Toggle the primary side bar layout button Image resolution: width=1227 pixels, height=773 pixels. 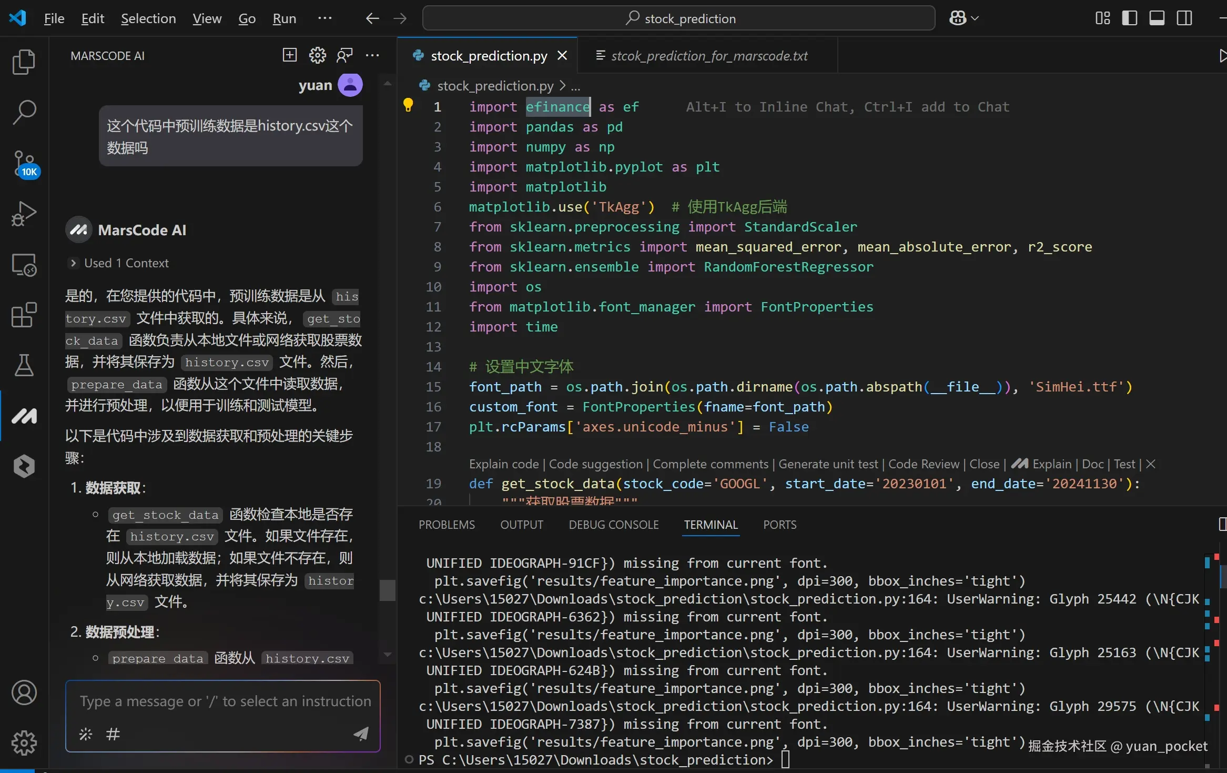[1129, 18]
